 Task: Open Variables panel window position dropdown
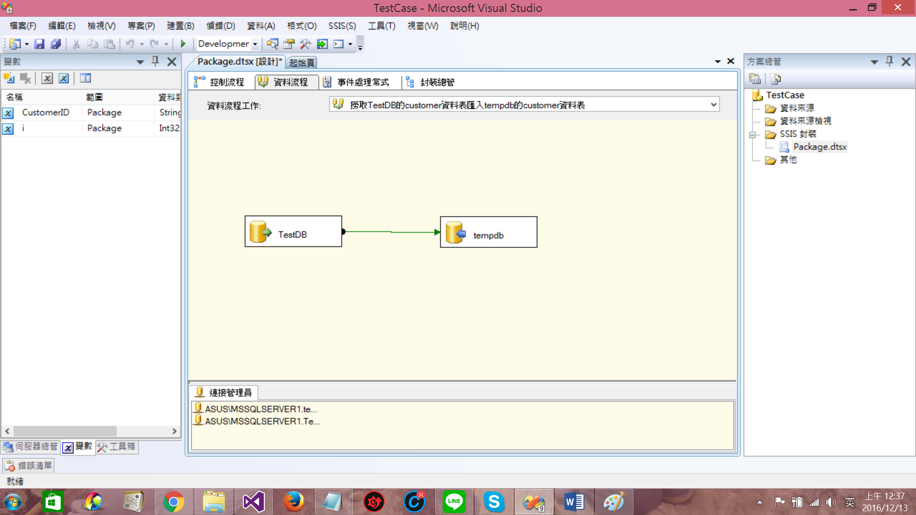point(140,62)
